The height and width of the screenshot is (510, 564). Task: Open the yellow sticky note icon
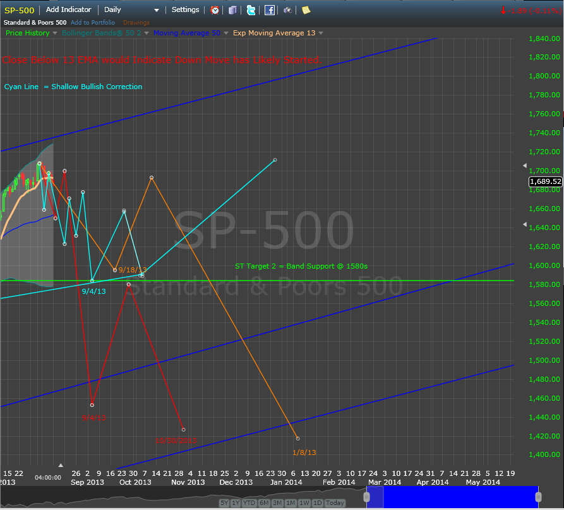pyautogui.click(x=306, y=10)
